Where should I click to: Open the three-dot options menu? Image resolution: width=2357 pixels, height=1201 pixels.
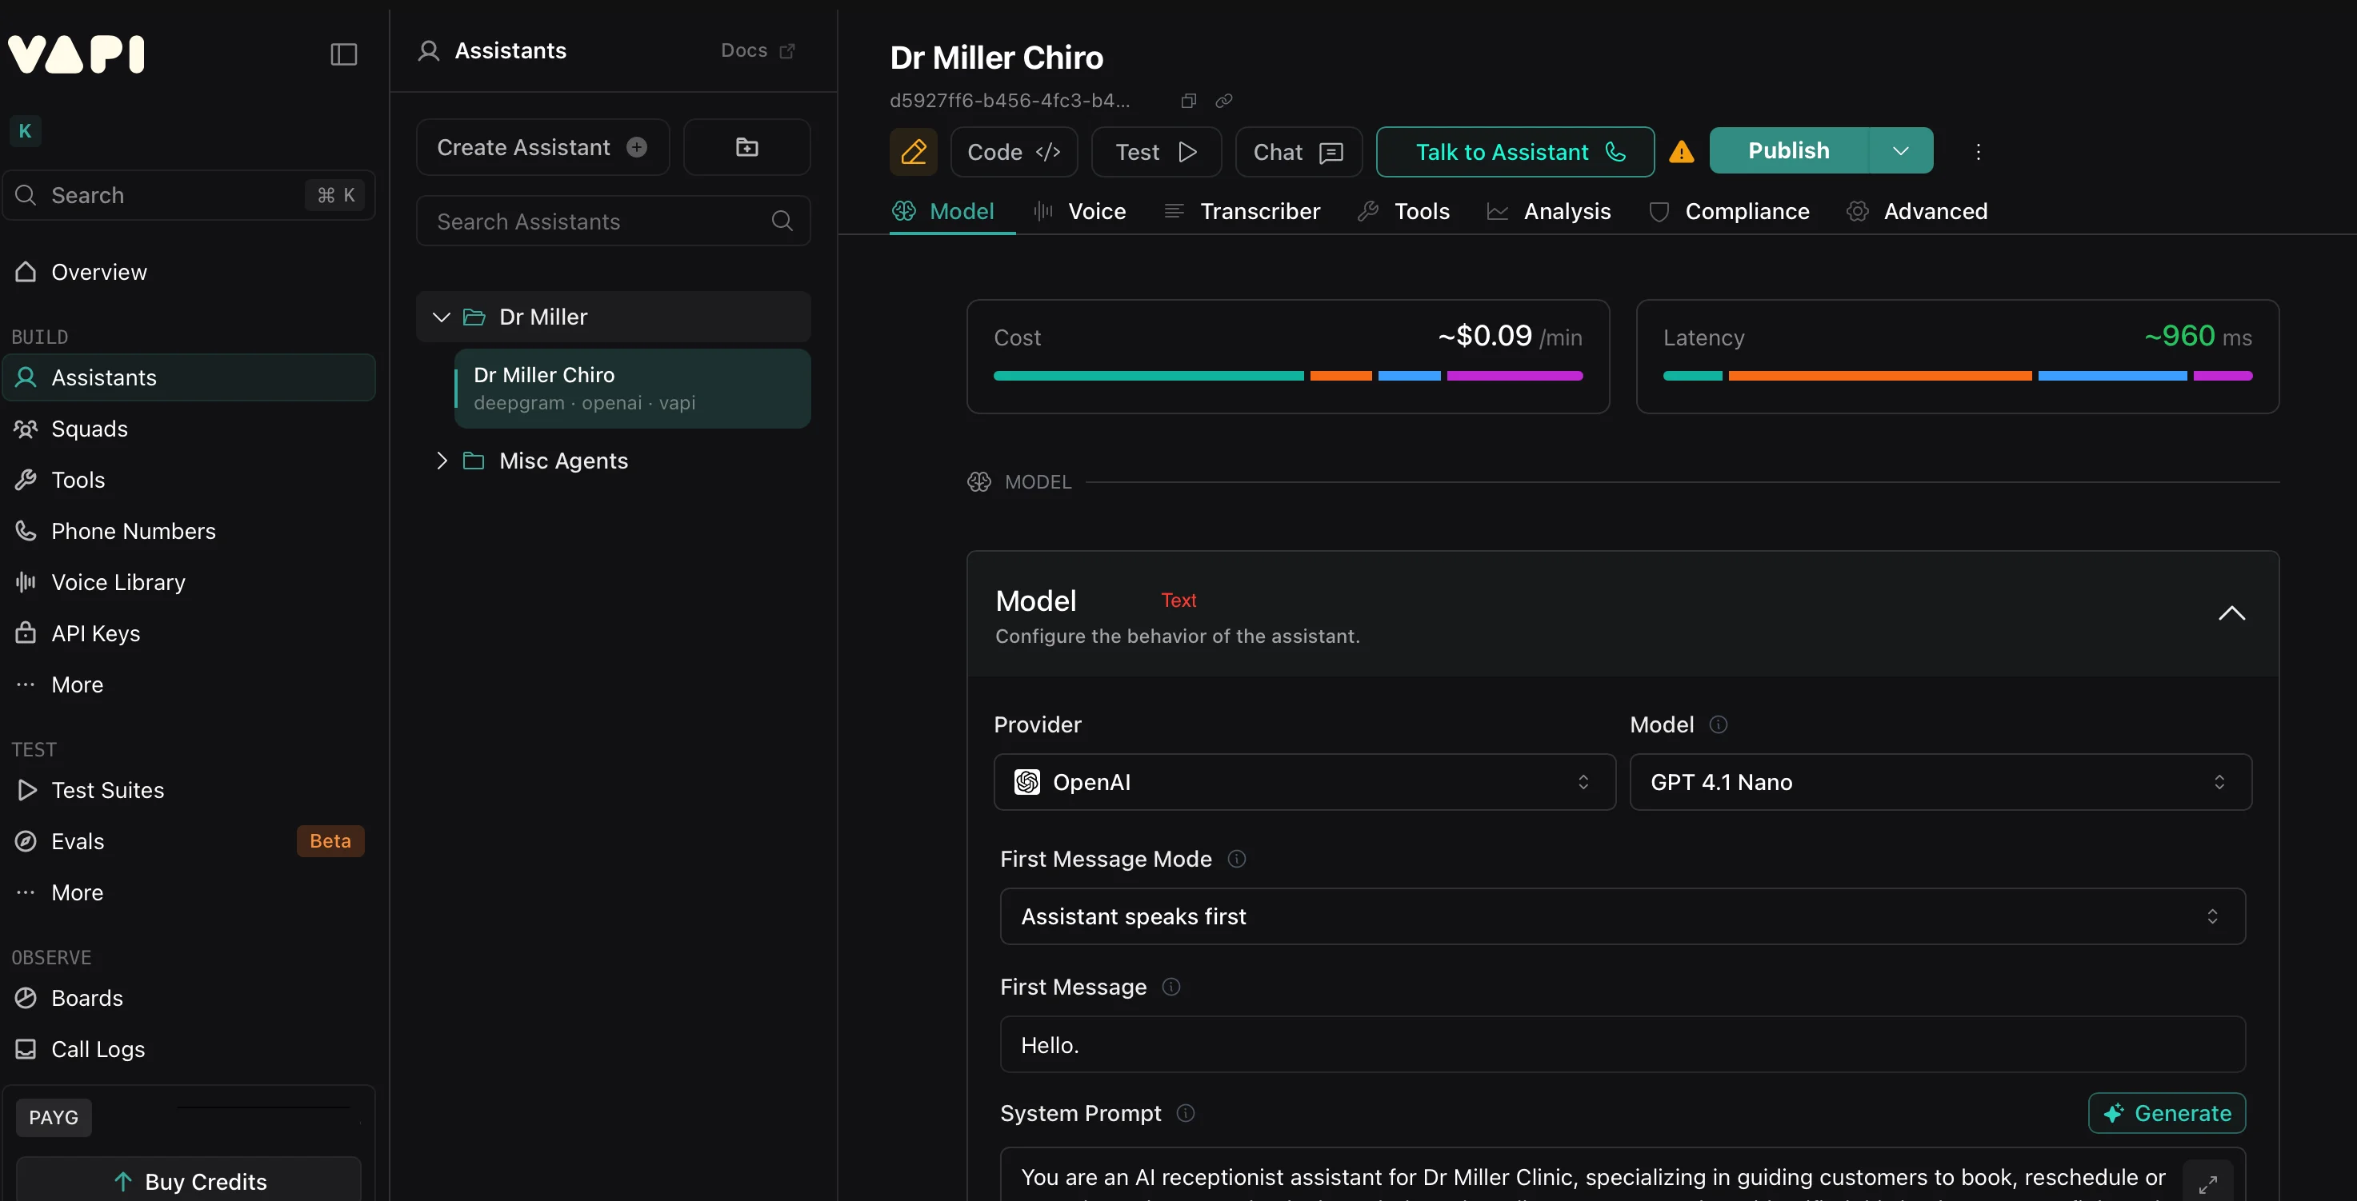coord(1979,152)
